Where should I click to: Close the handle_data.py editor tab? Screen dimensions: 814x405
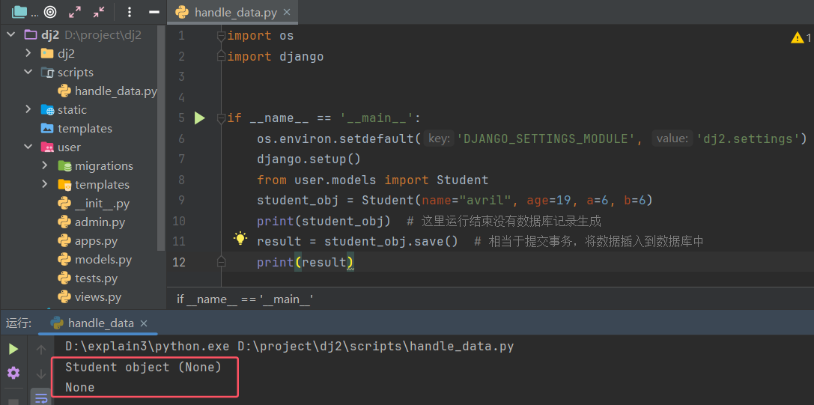(287, 13)
